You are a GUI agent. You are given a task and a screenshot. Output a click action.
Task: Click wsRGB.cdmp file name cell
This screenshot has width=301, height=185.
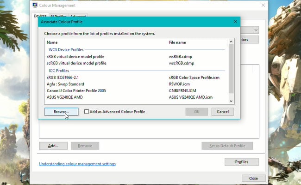[x=181, y=57]
